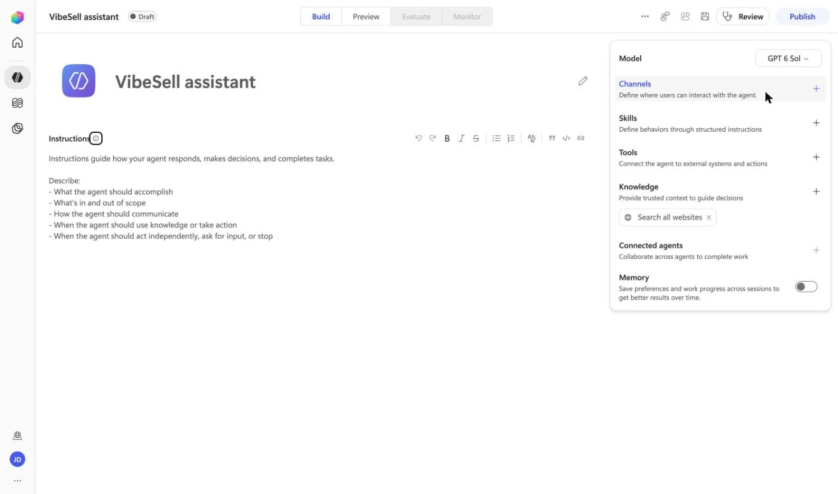Open the more options ellipsis at the sidebar bottom
This screenshot has height=494, width=838.
[18, 480]
